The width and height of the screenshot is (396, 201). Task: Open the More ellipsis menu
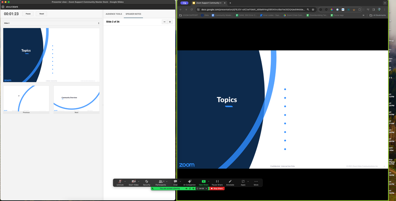coord(256,182)
